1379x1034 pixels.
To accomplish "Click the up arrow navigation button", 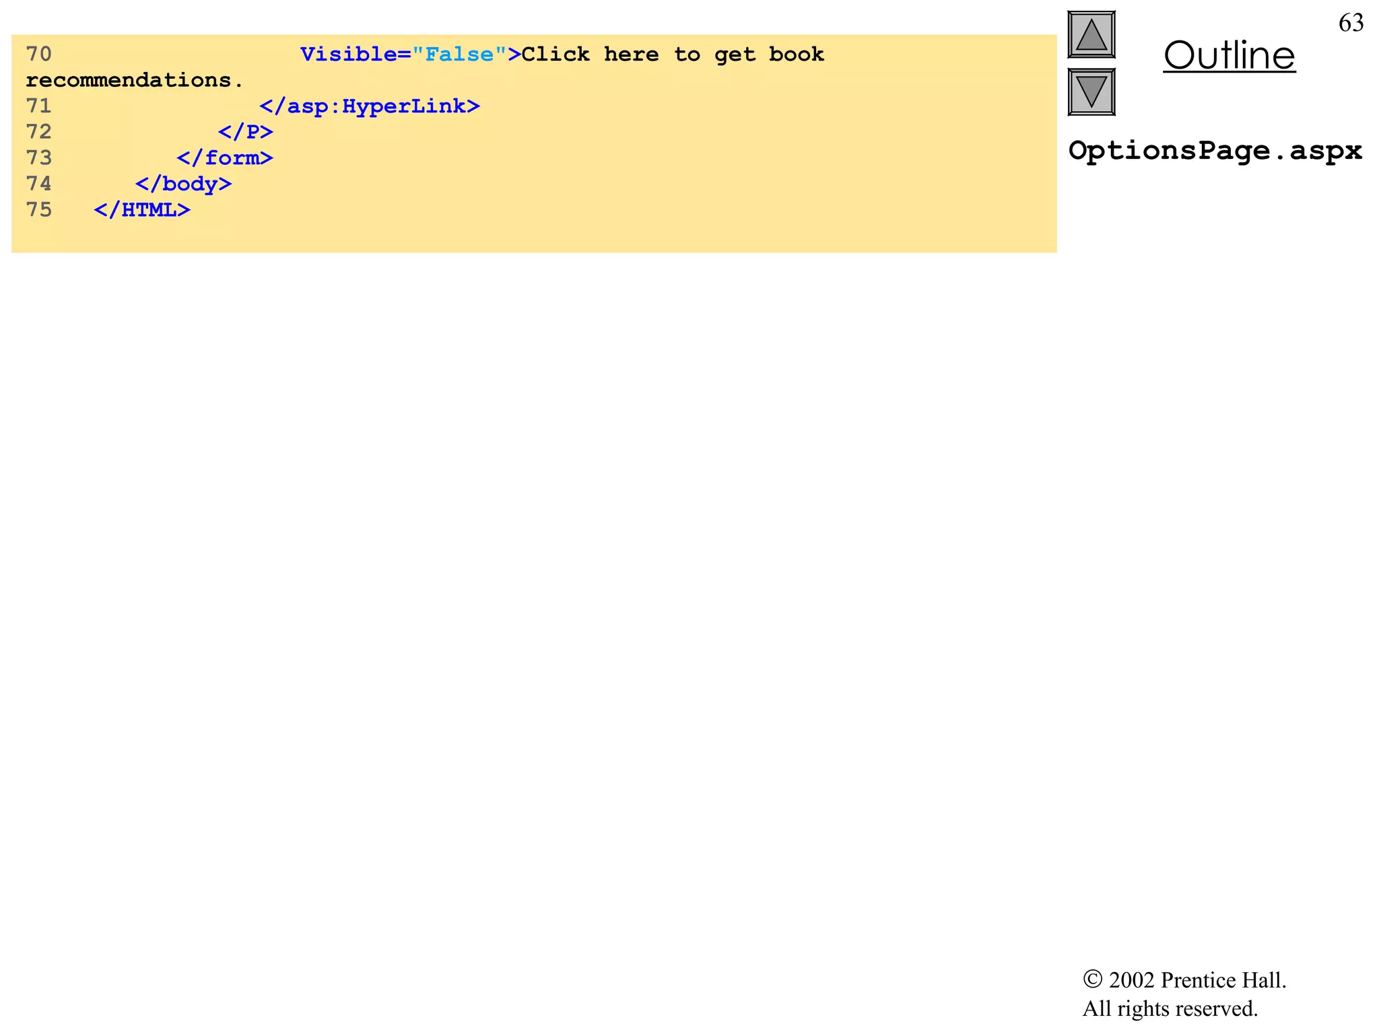I will click(x=1091, y=35).
